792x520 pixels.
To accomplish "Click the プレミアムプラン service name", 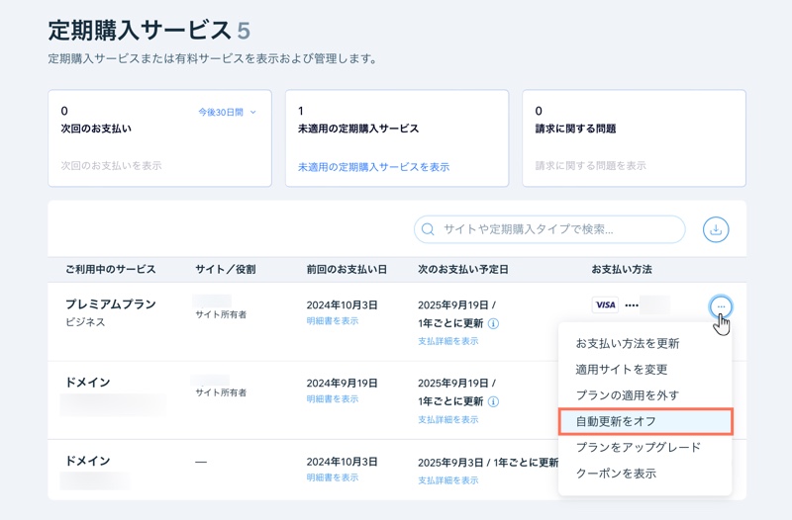I will (x=111, y=304).
